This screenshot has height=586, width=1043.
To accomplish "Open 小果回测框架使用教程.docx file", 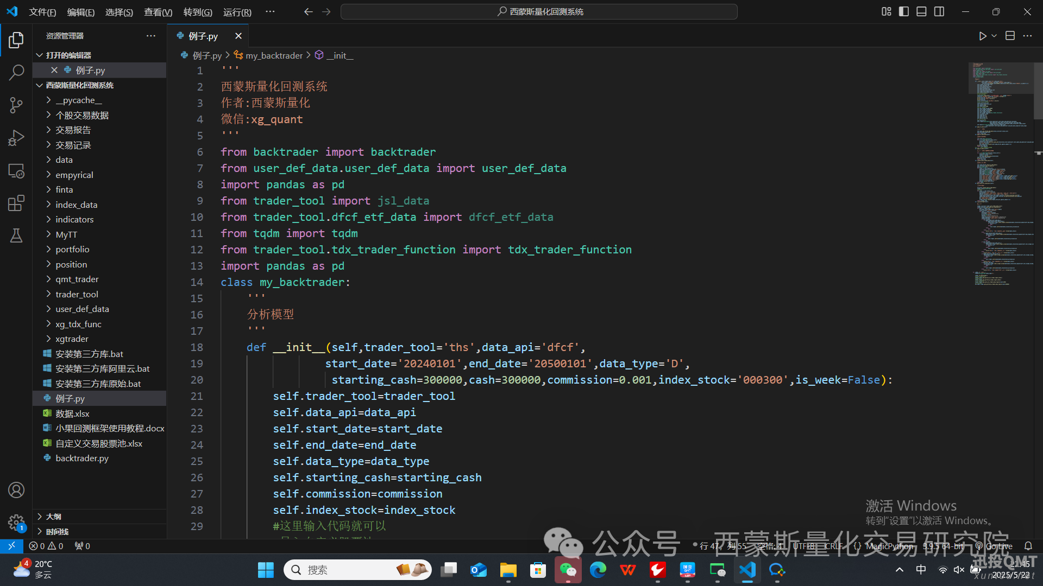I will point(99,428).
